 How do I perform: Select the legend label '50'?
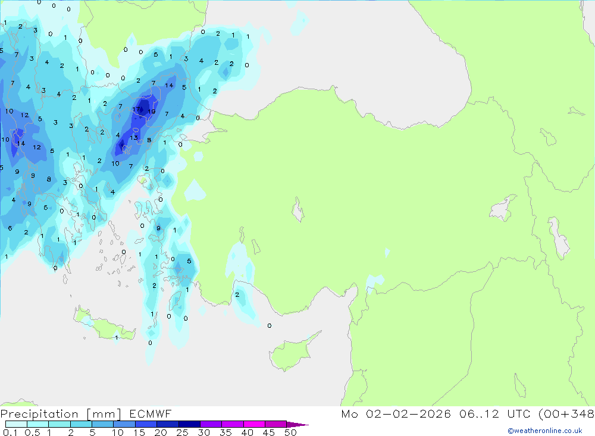(290, 432)
